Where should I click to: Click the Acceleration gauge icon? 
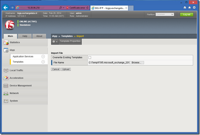point(6,78)
